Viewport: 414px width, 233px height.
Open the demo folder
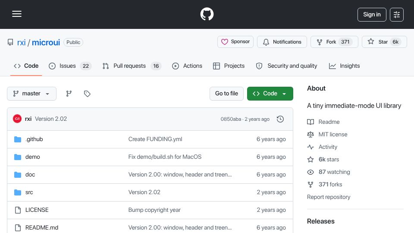tap(33, 157)
